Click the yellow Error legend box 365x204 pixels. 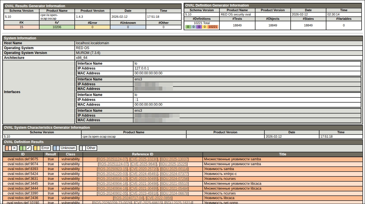point(42,148)
